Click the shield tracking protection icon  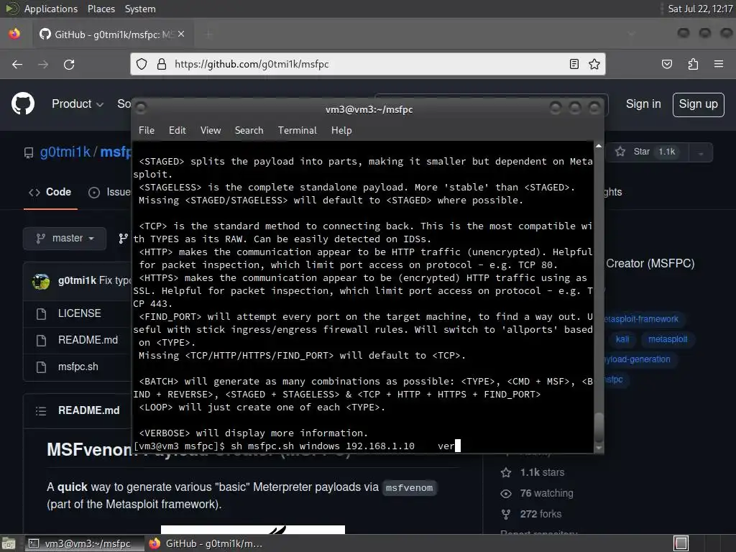(x=142, y=64)
